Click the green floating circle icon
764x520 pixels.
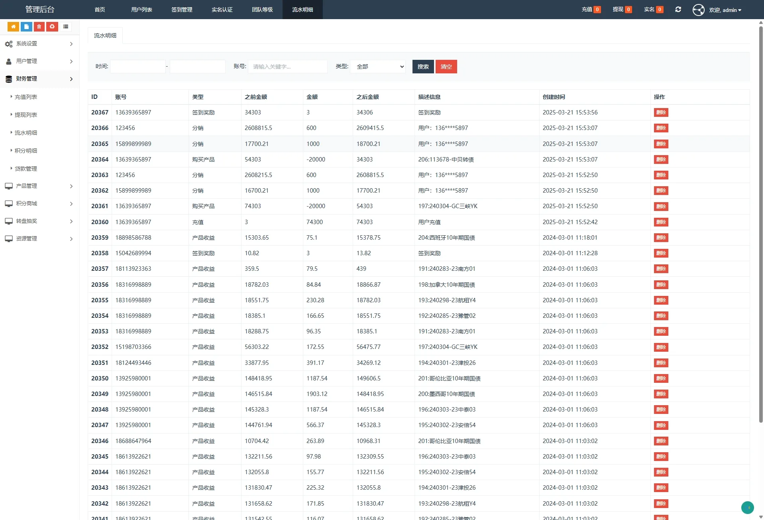pos(747,507)
